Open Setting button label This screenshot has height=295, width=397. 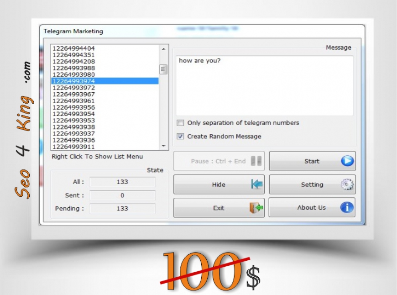[312, 184]
